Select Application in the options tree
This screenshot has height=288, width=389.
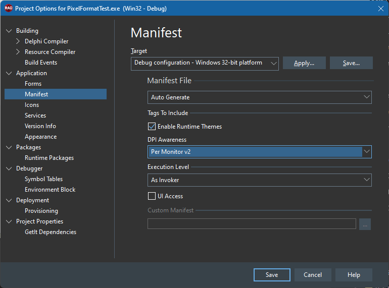31,73
